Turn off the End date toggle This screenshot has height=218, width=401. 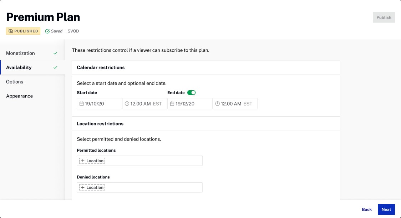tap(191, 93)
